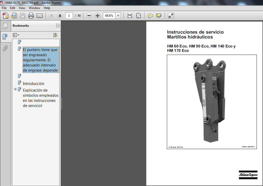Open the Edit menu
Screen dimensions: 263x186
tap(12, 8)
